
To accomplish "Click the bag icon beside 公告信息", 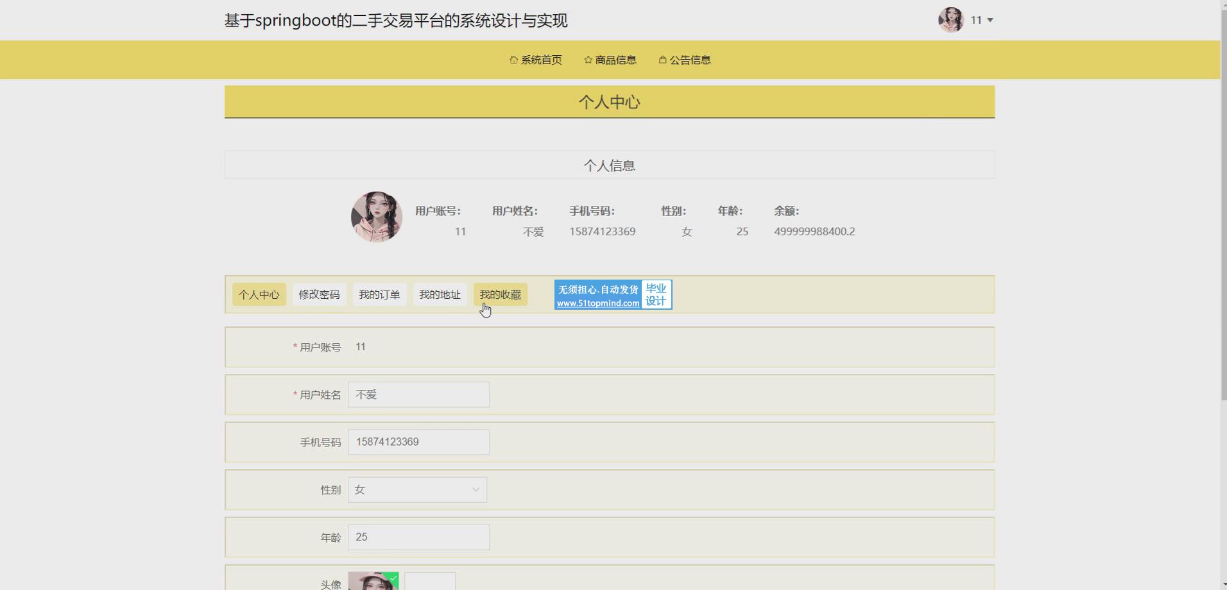I will [662, 60].
